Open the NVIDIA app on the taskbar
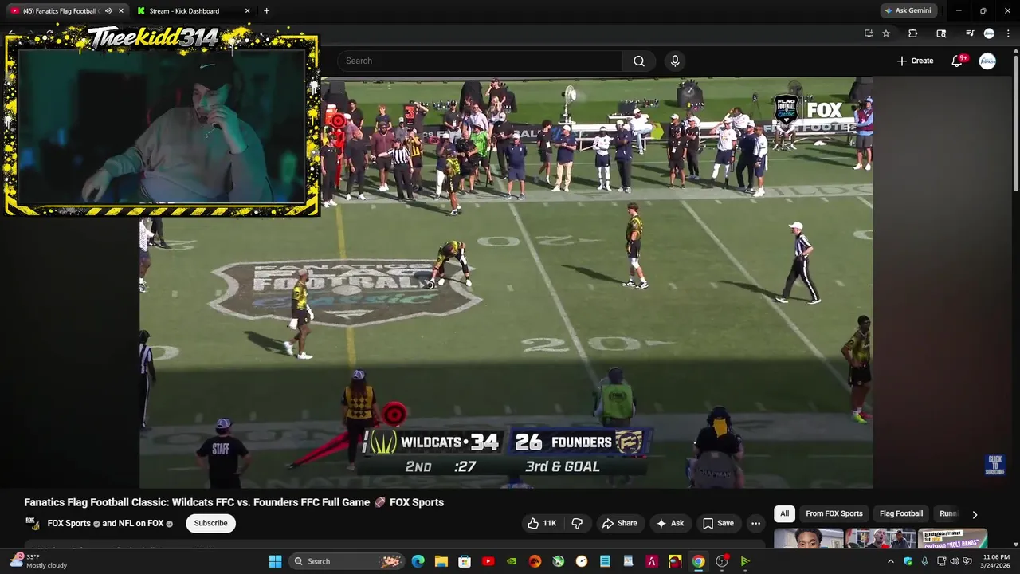 (511, 561)
